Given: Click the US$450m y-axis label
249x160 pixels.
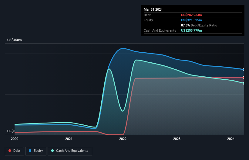Looking at the screenshot, I should click(x=15, y=40).
